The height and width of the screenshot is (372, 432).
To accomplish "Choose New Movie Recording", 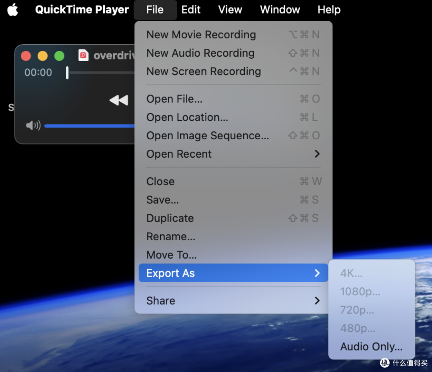I will pyautogui.click(x=233, y=35).
